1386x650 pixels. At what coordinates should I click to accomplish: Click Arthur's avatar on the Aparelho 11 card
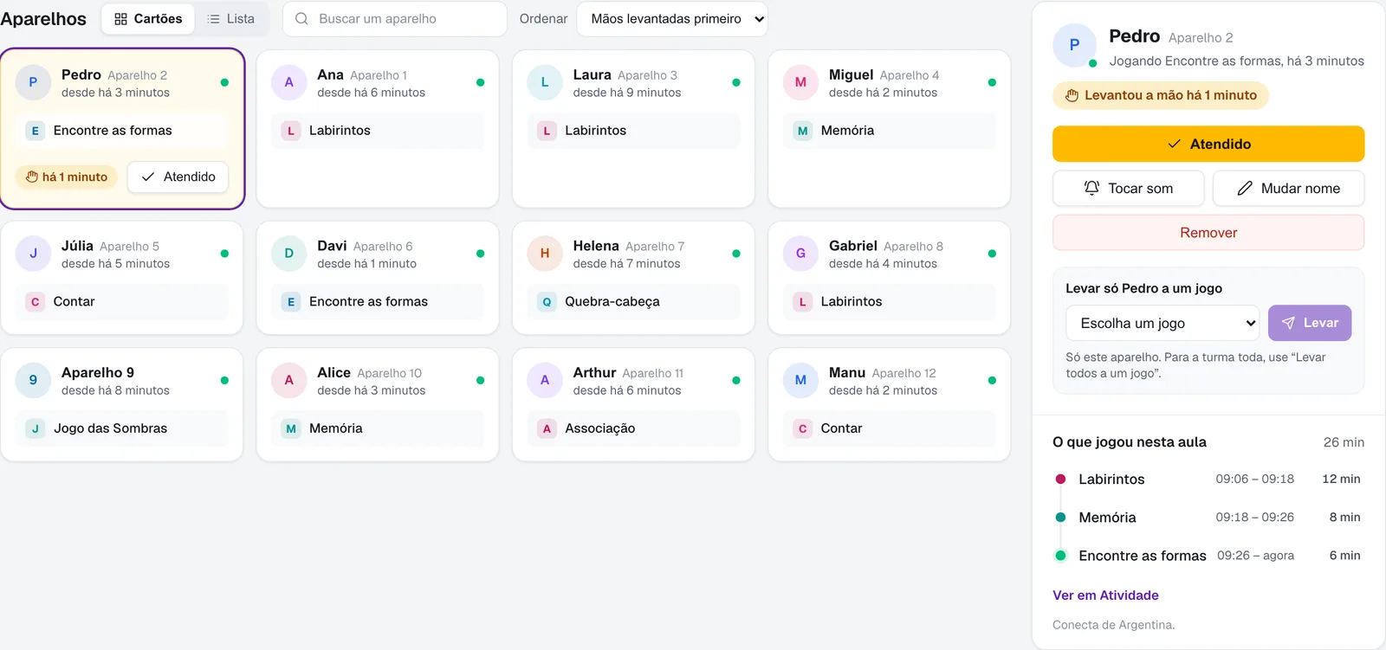[x=545, y=380]
